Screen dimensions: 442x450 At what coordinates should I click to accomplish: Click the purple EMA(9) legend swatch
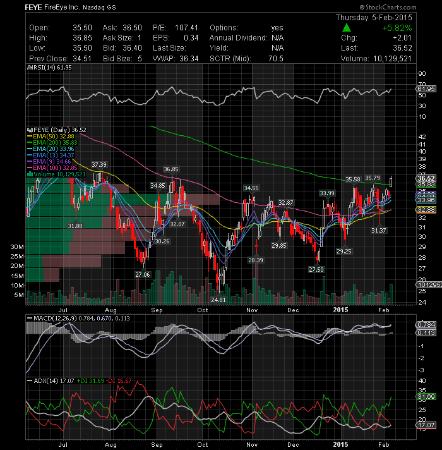click(30, 162)
